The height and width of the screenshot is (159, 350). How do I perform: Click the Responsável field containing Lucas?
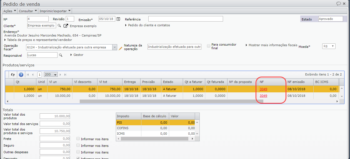pos(42,55)
